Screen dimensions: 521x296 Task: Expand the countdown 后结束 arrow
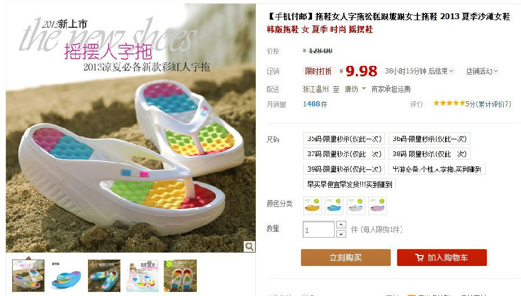point(451,71)
